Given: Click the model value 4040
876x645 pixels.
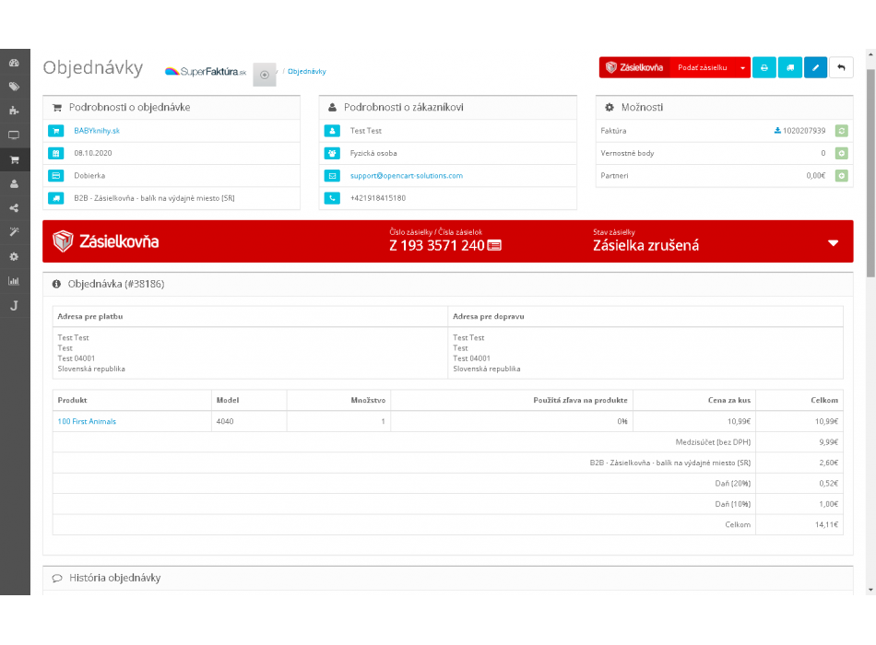Looking at the screenshot, I should 225,422.
